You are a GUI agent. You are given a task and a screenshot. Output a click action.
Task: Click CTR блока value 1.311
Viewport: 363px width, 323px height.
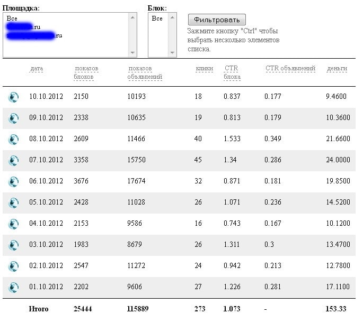[x=232, y=245]
